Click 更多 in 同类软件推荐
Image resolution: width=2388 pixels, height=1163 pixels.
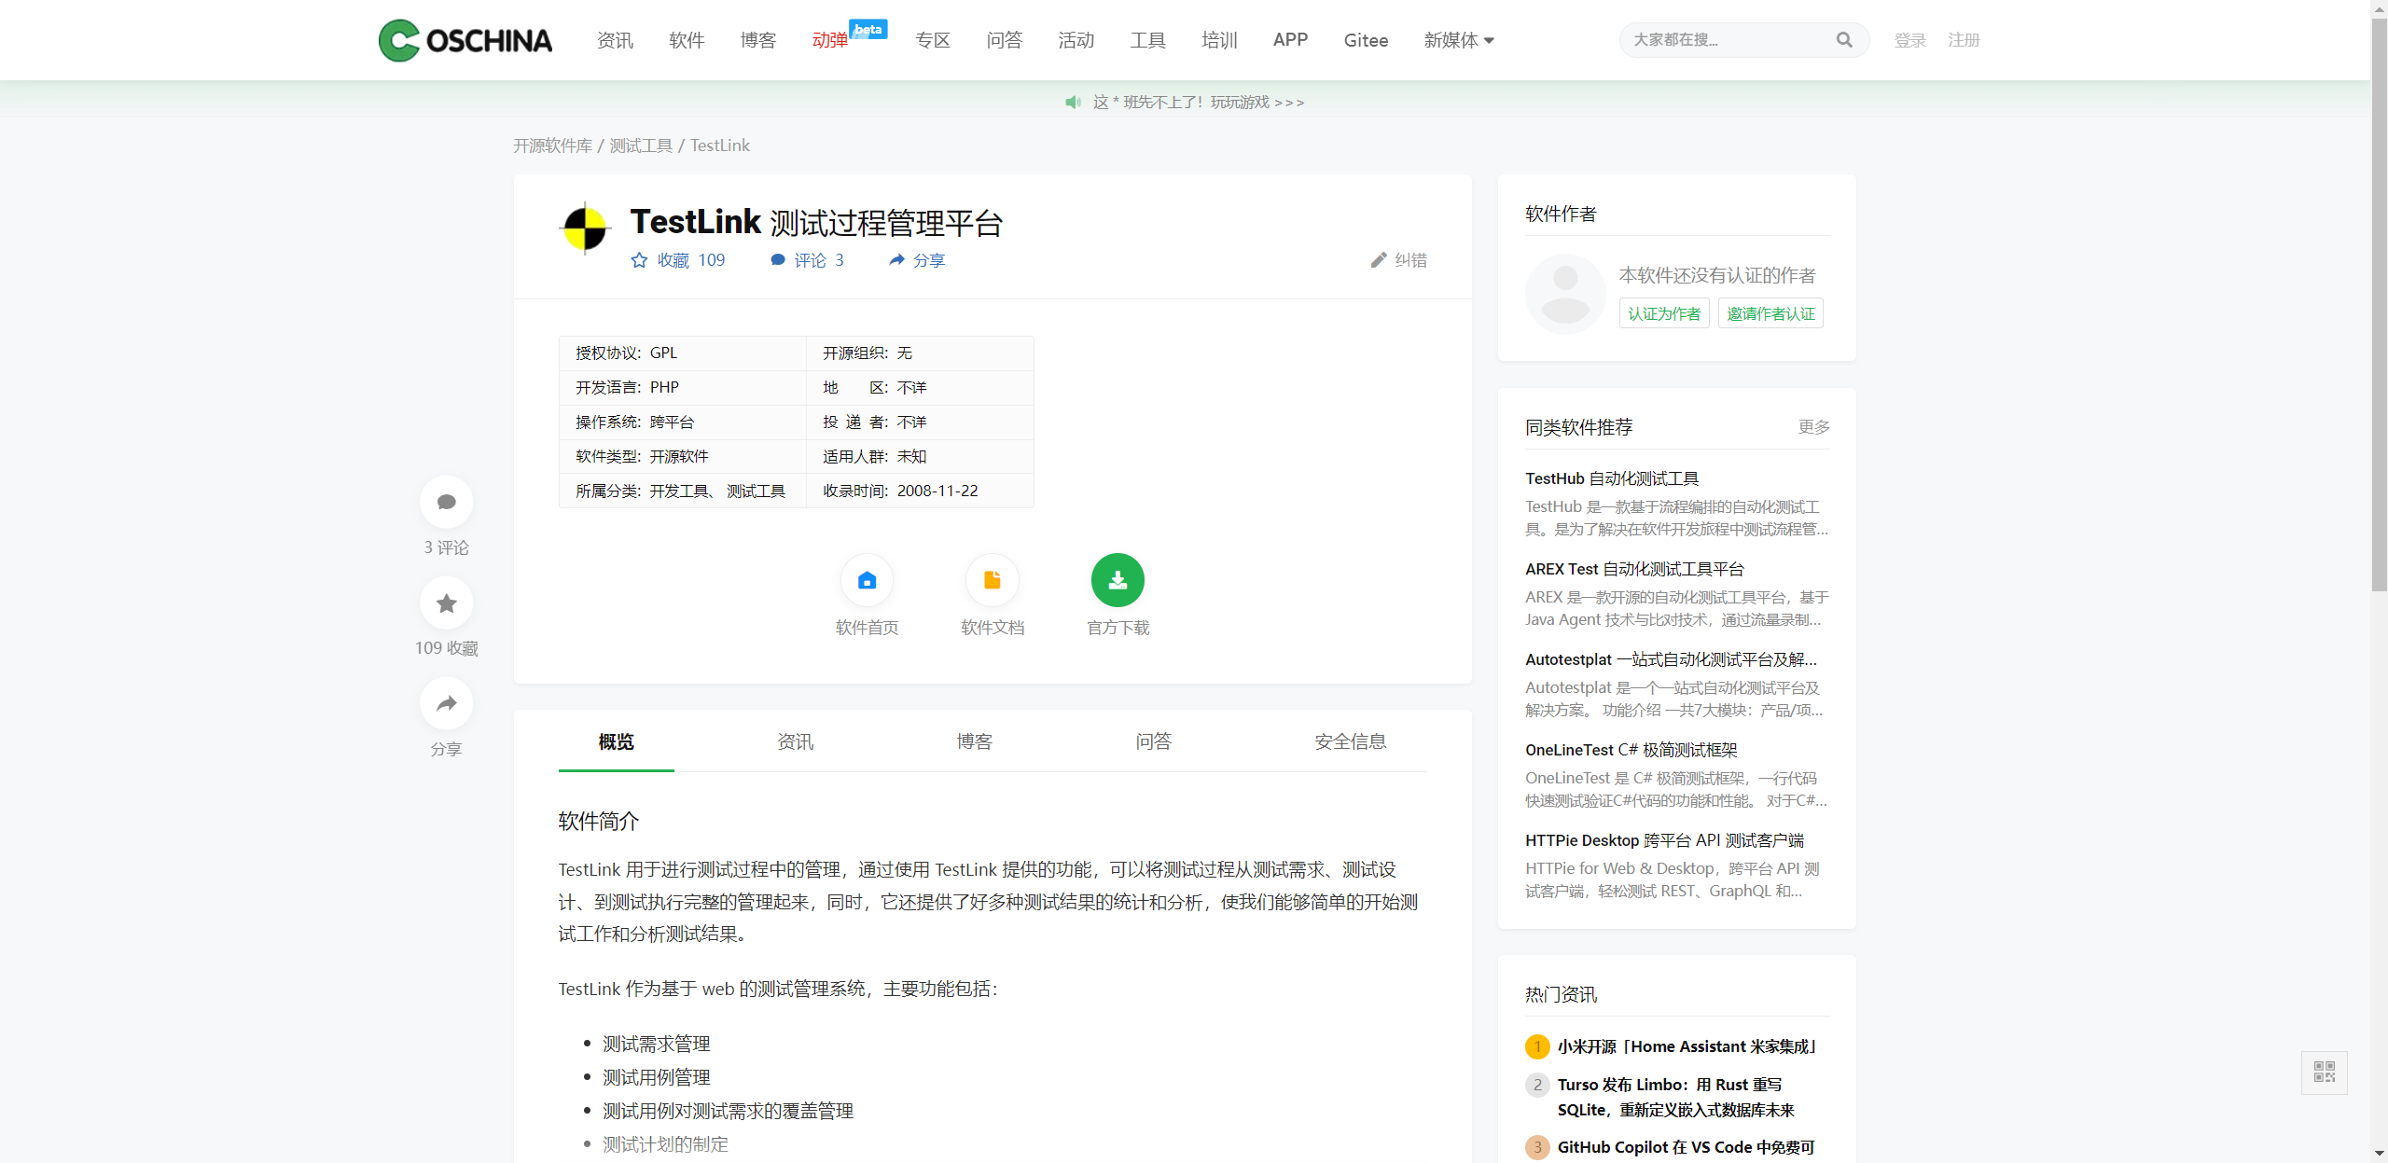(x=1814, y=427)
